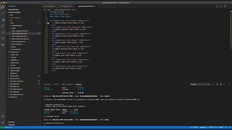Expand the authentication folder

click(x=24, y=26)
